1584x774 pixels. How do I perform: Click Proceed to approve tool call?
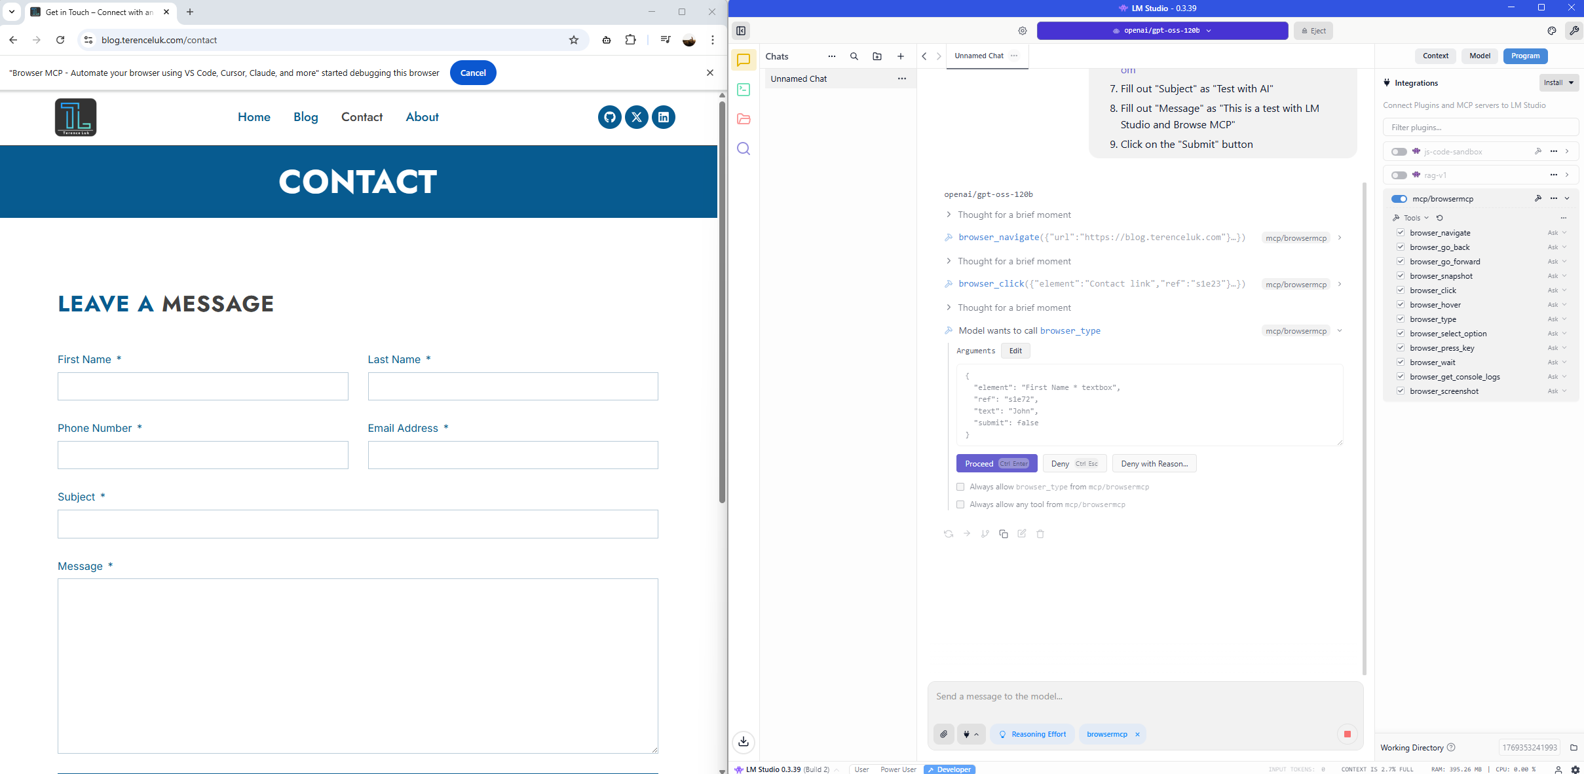(x=996, y=463)
